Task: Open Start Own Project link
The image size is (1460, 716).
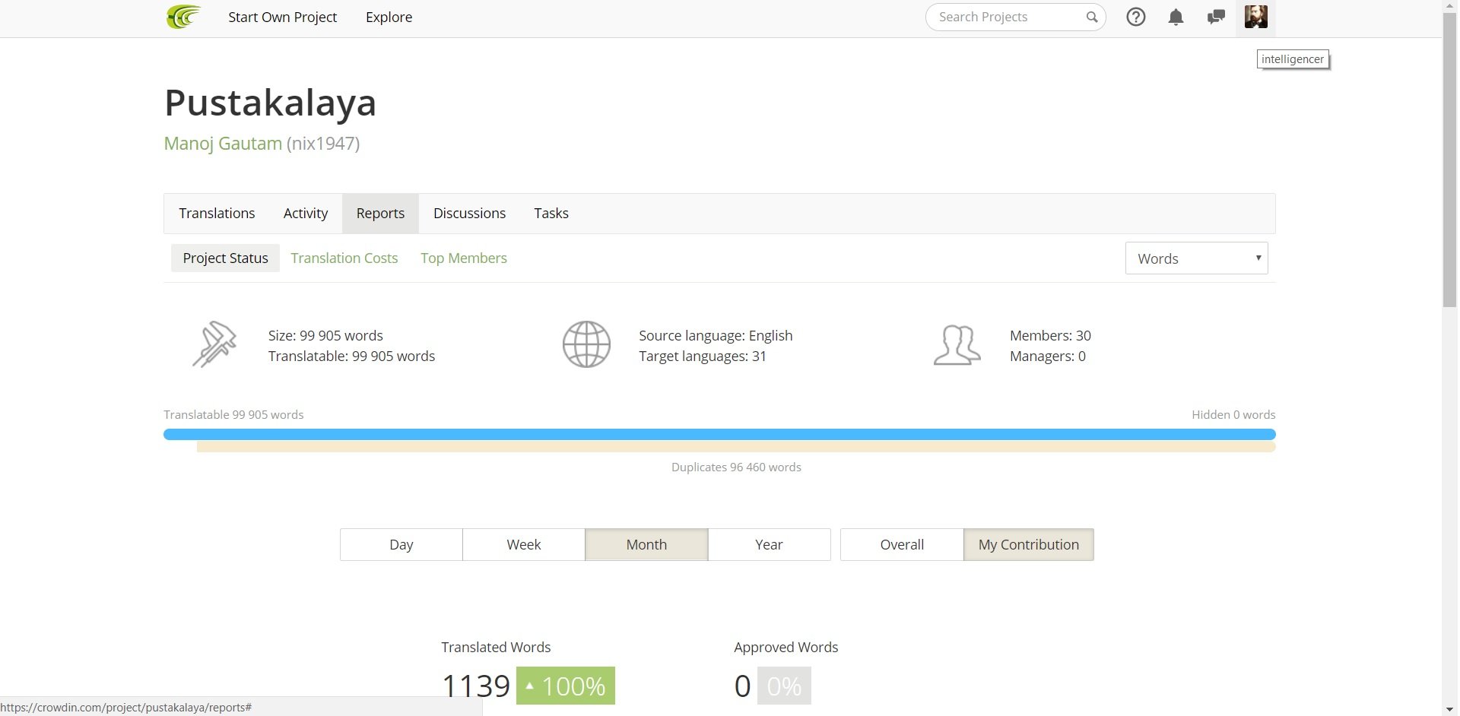Action: click(x=282, y=17)
